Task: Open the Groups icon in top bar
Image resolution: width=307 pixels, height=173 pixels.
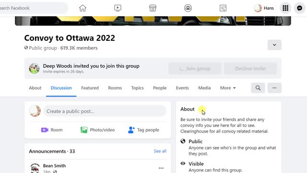Action: click(188, 8)
